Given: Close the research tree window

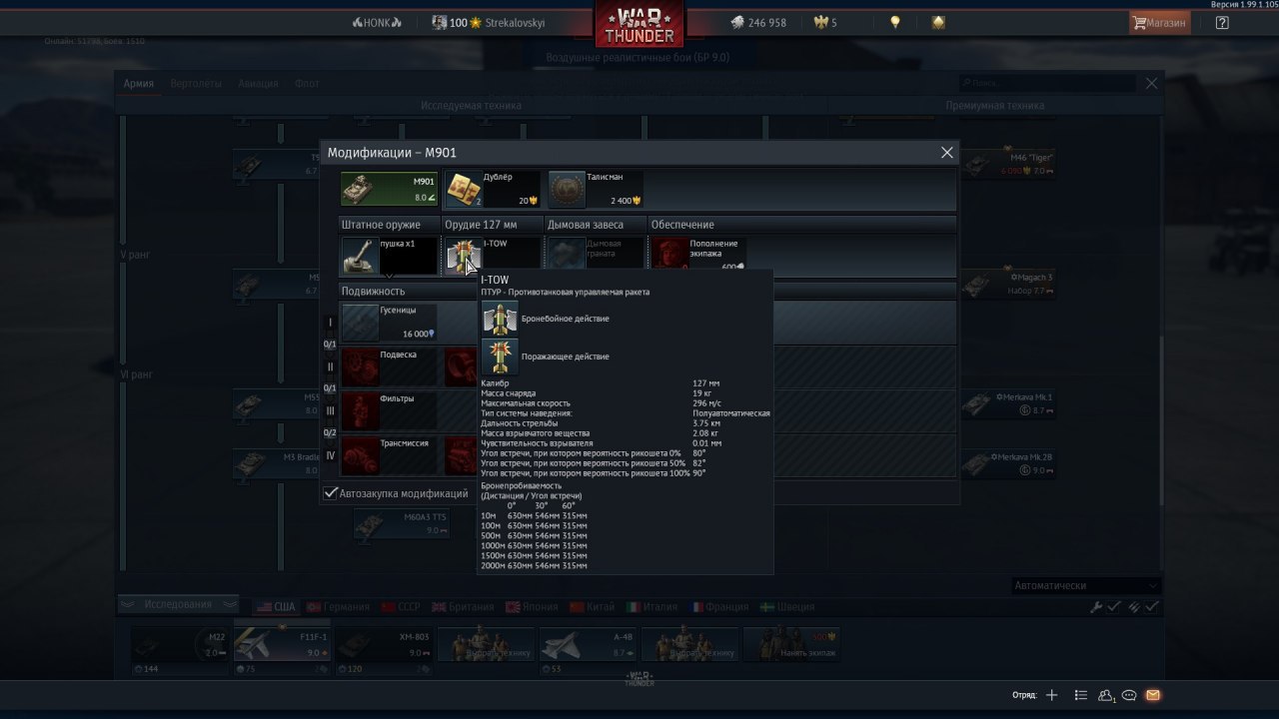Looking at the screenshot, I should coord(1151,84).
